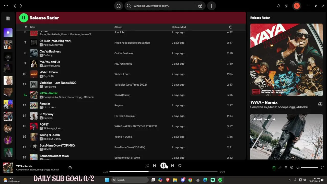Click the Windows taskbar Search box

[130, 180]
